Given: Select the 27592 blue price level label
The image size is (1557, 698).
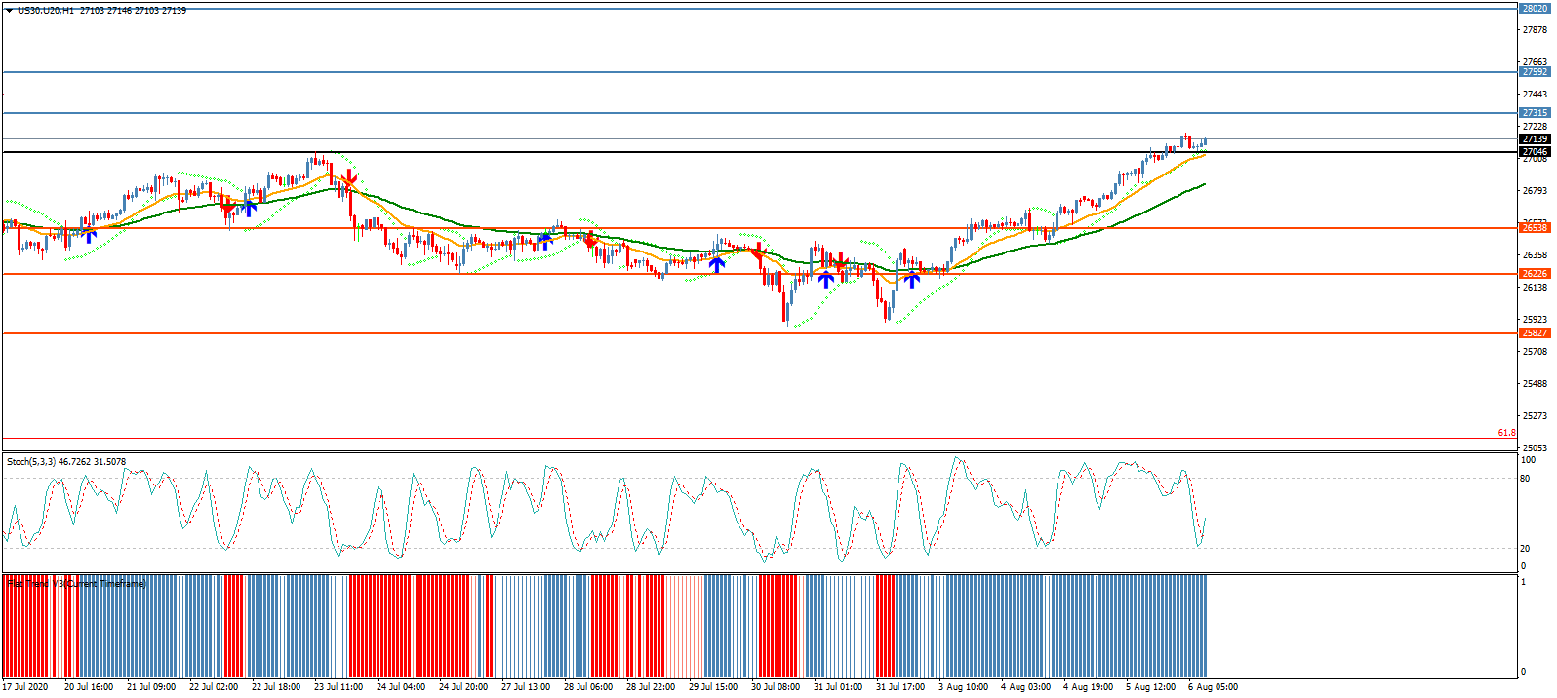Looking at the screenshot, I should coord(1535,72).
